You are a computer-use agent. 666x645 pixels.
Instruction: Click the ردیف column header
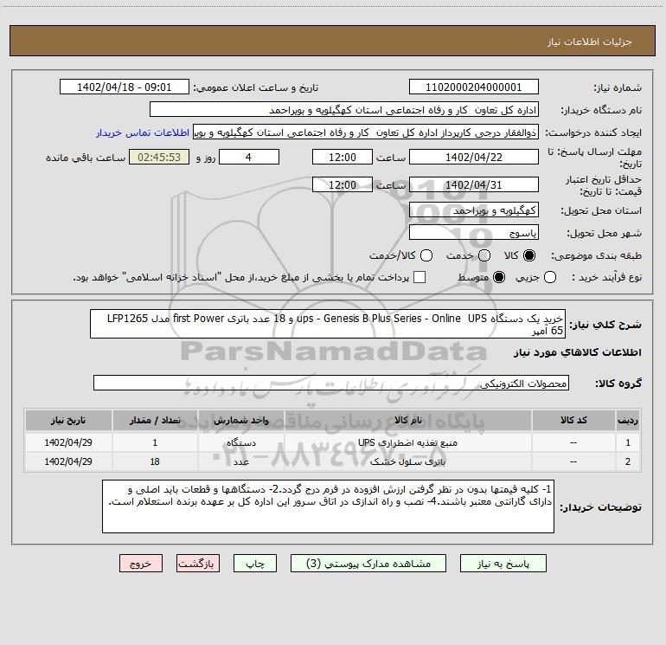[x=628, y=420]
